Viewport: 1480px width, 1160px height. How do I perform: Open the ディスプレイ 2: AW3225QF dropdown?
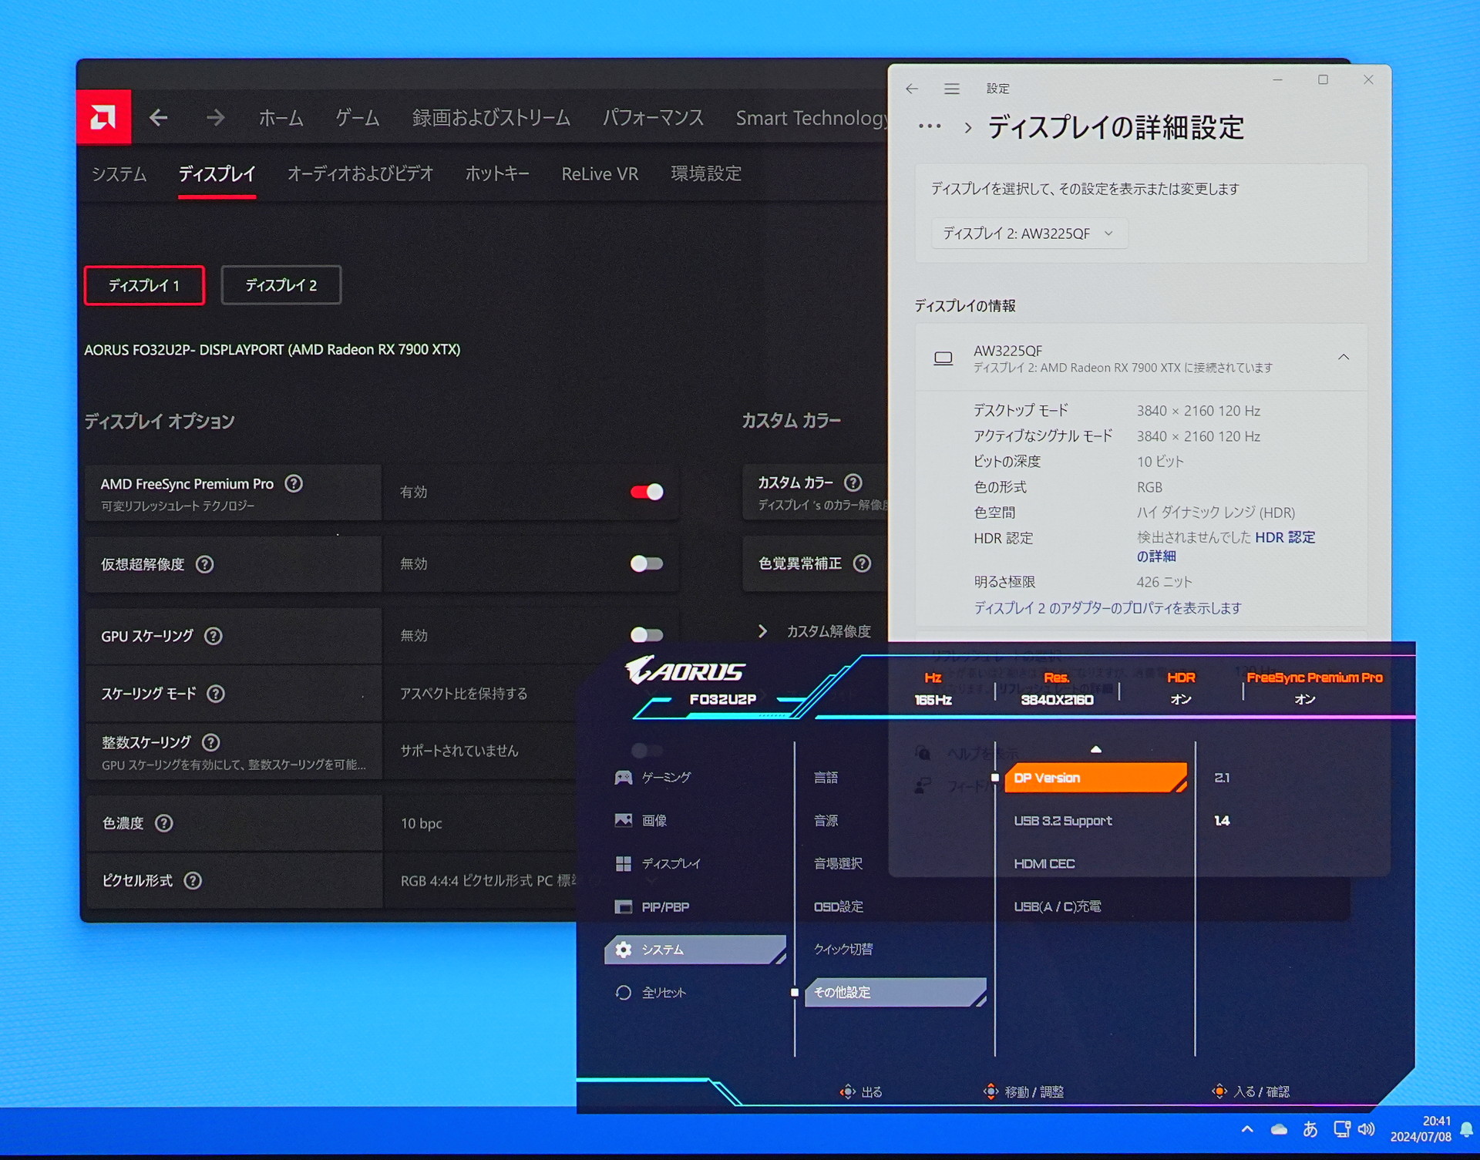pos(1029,233)
